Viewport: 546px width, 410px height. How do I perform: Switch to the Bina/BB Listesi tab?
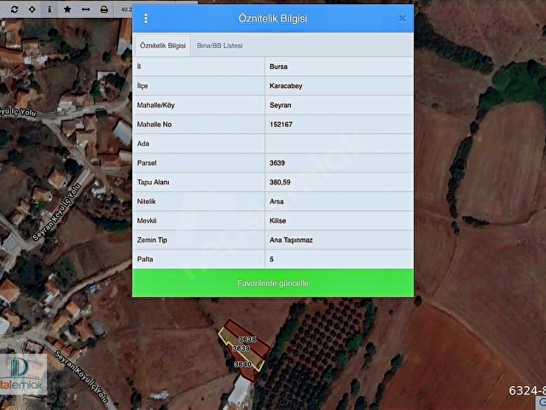click(x=220, y=45)
